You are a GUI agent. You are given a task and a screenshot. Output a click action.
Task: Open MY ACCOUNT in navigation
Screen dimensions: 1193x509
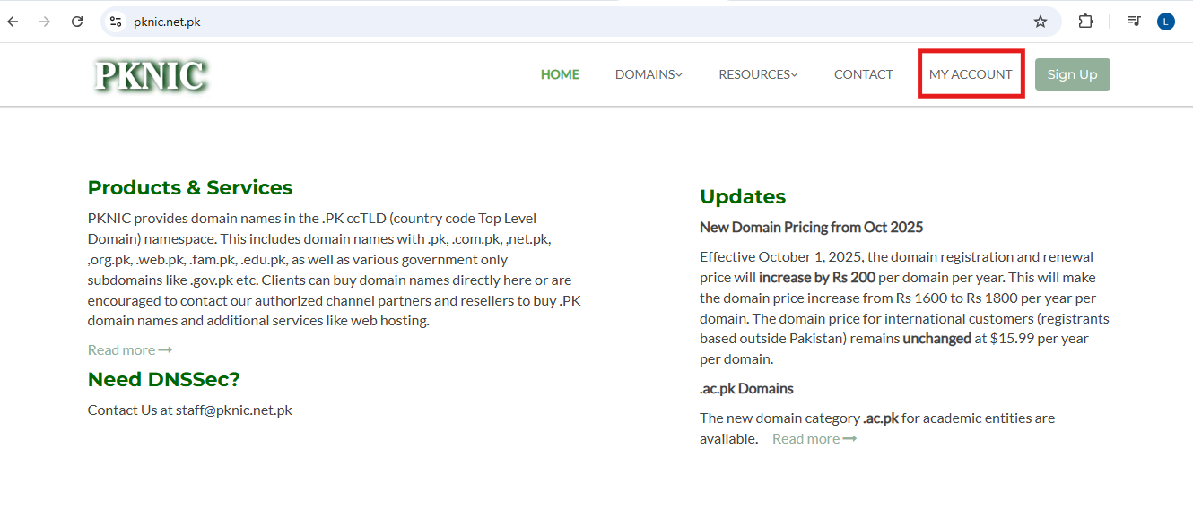(x=971, y=74)
